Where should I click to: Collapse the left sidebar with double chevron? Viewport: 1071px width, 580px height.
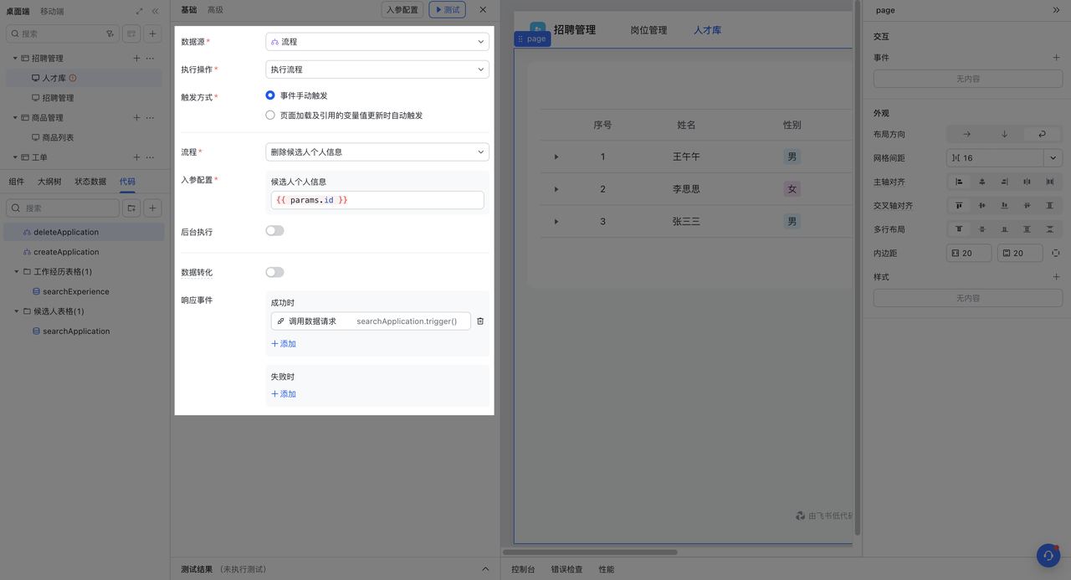155,12
